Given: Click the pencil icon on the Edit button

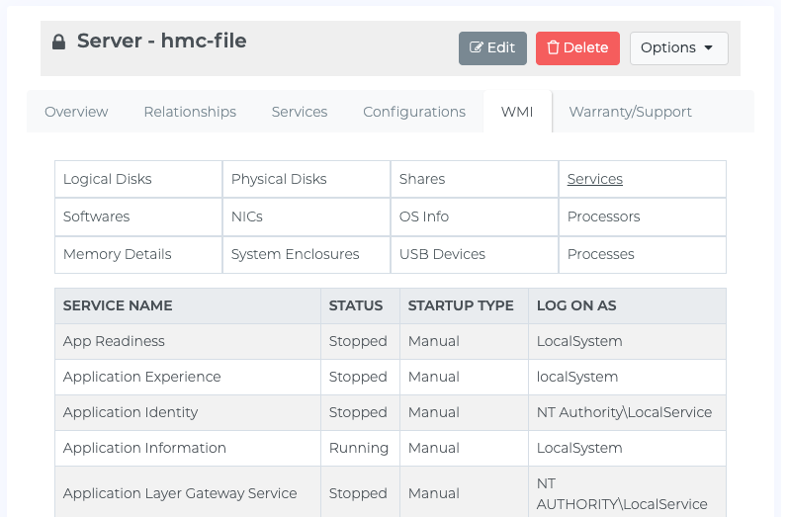Looking at the screenshot, I should [476, 47].
